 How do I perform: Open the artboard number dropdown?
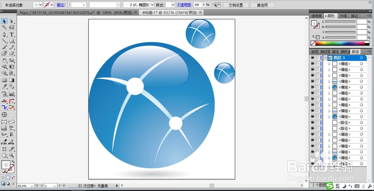coord(55,186)
